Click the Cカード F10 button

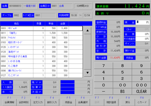tap(142, 102)
